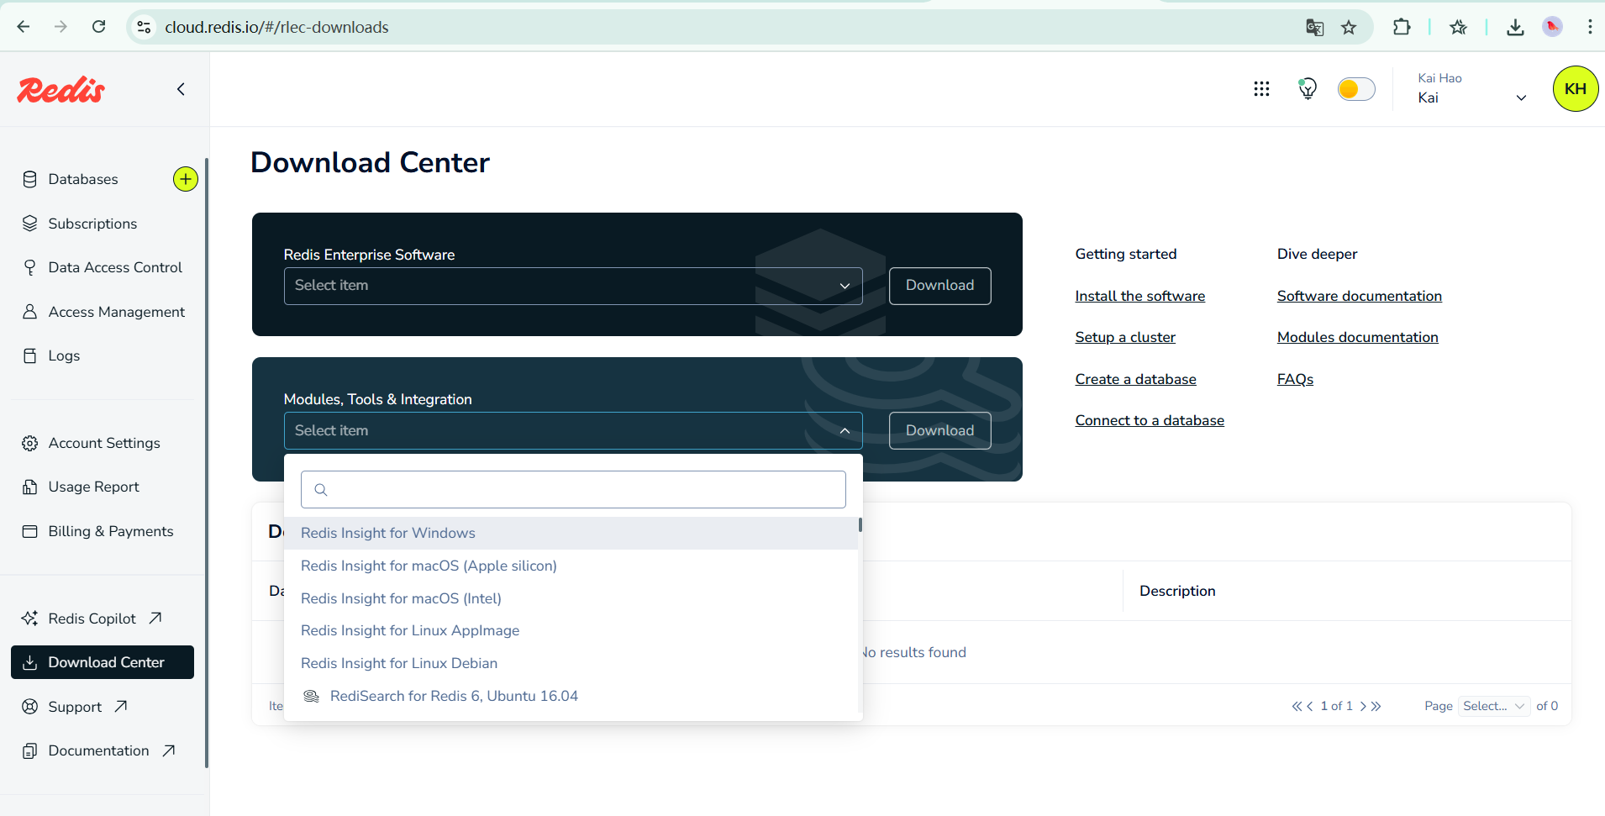Click the Redis logo
The image size is (1605, 816).
[61, 89]
